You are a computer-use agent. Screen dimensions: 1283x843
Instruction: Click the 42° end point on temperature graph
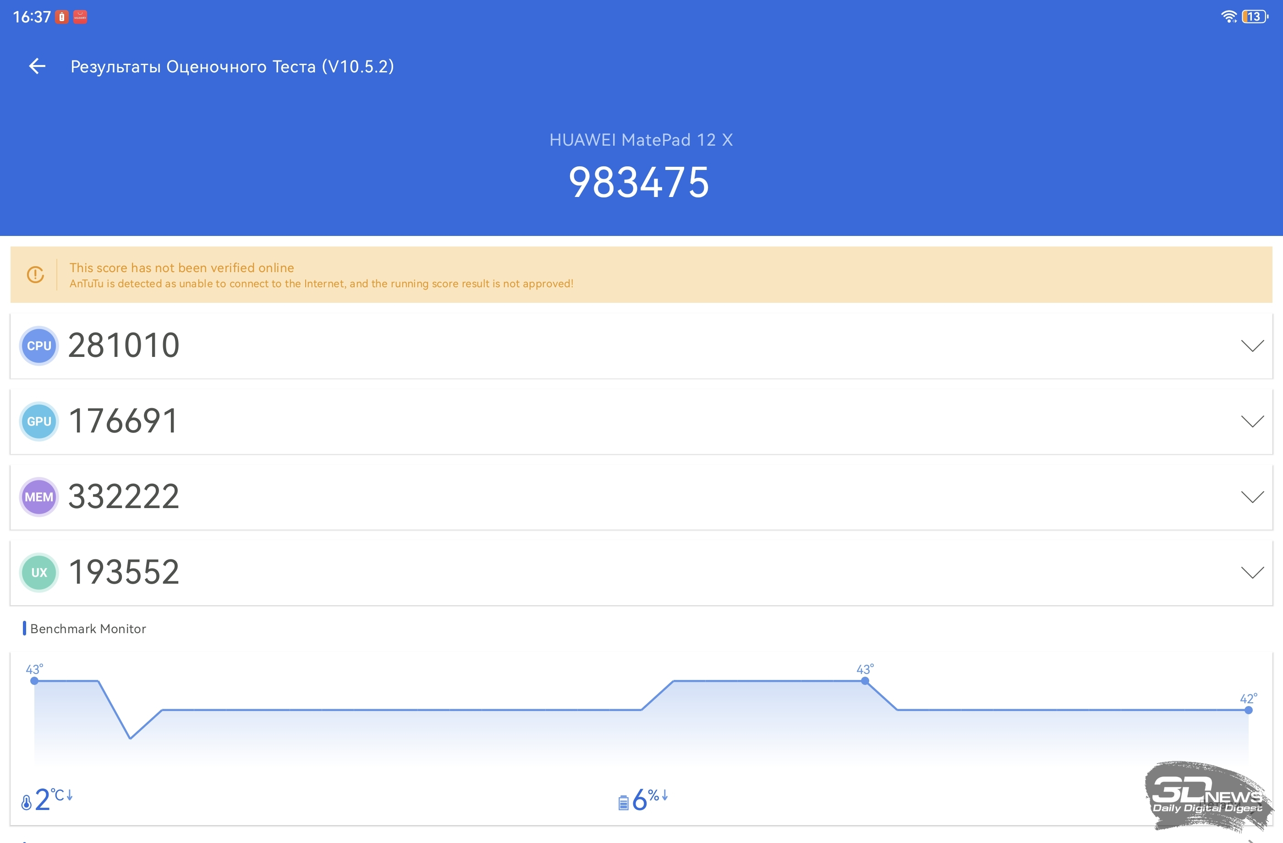1248,710
